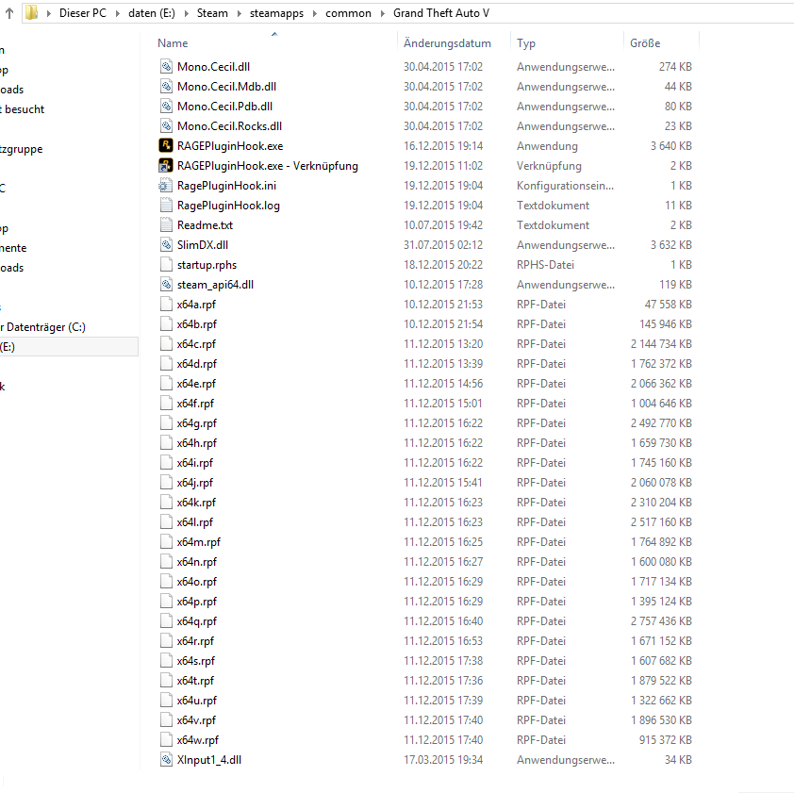Go up one folder with the up arrow
Viewport: 794px width, 793px height.
[x=9, y=13]
